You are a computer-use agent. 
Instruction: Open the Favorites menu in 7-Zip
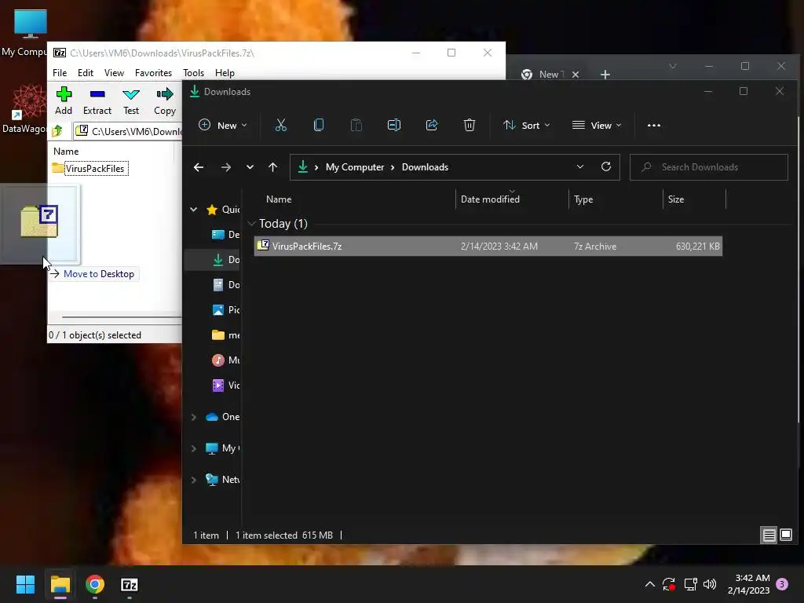153,73
